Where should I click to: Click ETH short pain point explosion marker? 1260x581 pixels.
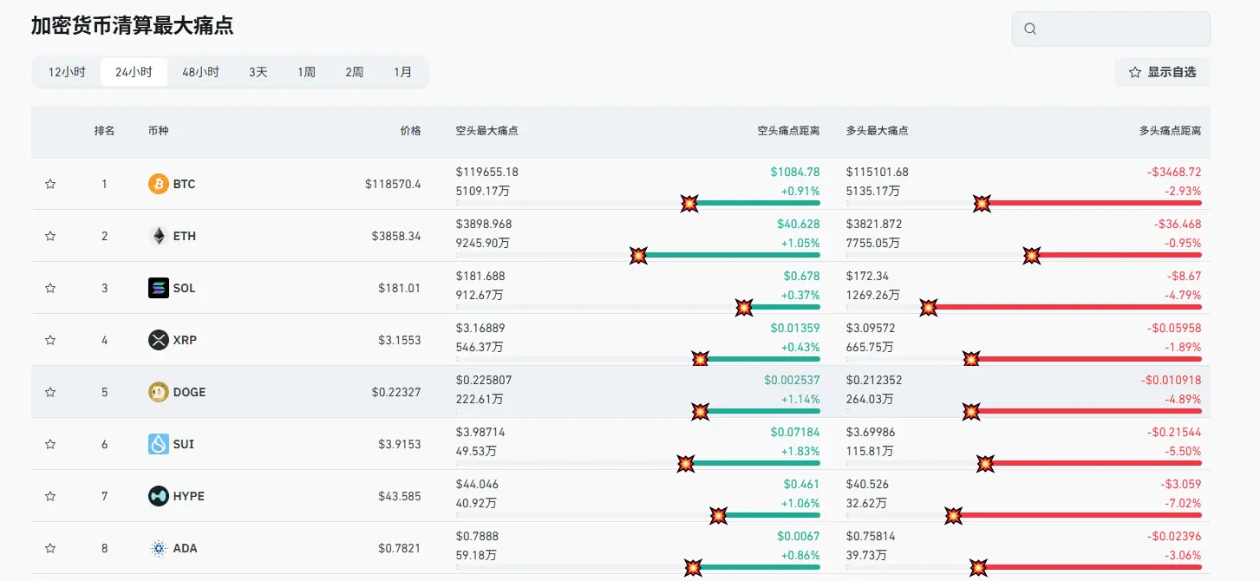coord(638,256)
